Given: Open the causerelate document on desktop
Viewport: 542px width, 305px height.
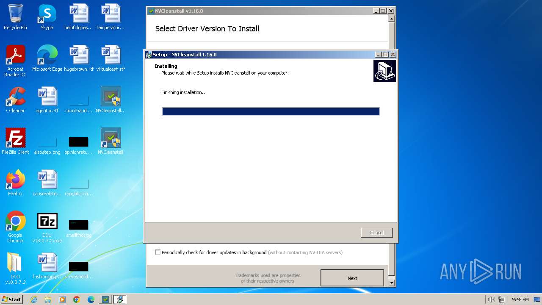Looking at the screenshot, I should click(47, 183).
